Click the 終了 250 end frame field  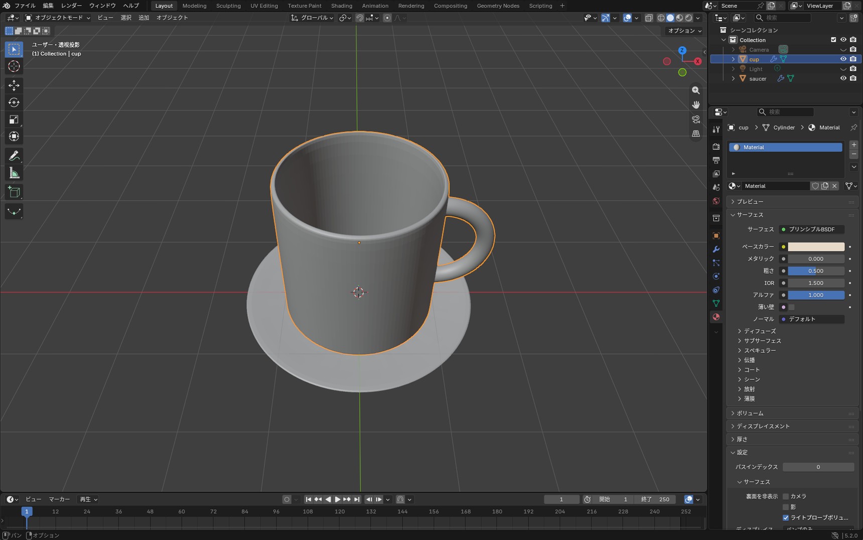[655, 499]
